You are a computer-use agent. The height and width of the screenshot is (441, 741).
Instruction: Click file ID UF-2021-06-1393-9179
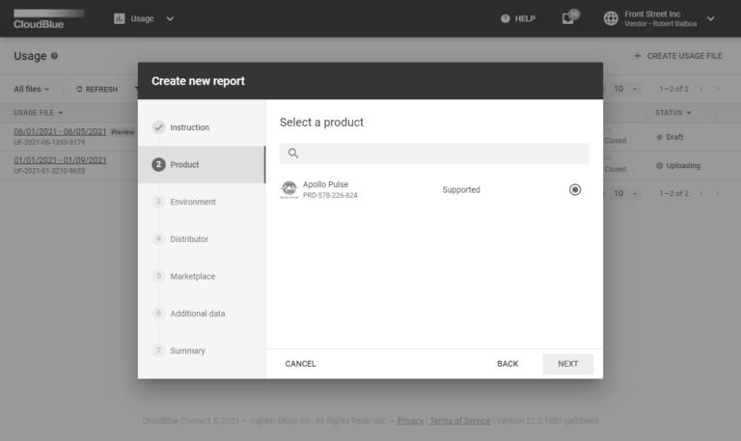point(49,142)
